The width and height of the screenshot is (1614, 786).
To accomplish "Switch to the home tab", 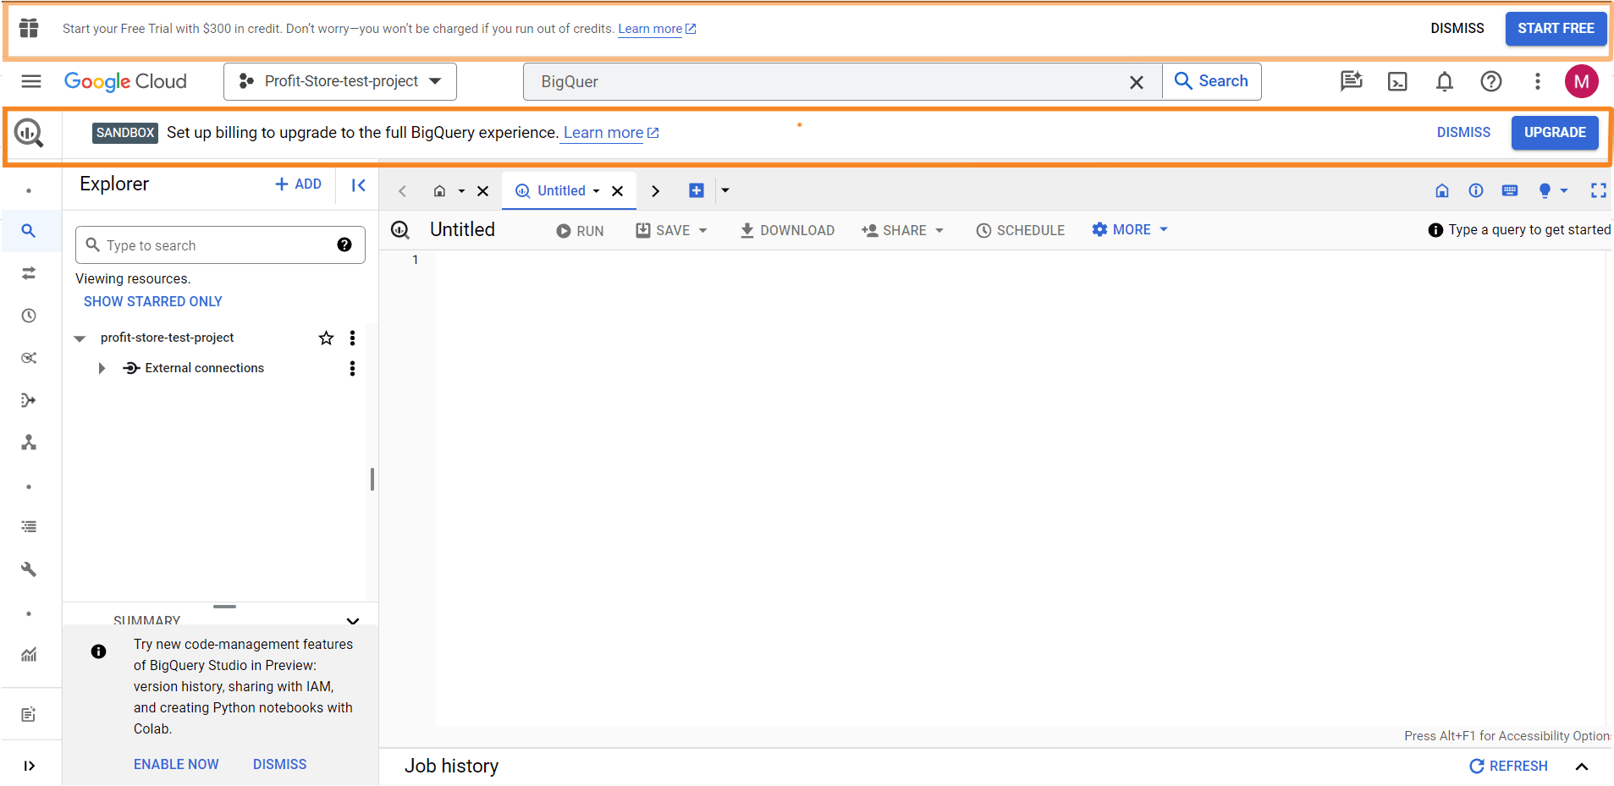I will [x=439, y=191].
